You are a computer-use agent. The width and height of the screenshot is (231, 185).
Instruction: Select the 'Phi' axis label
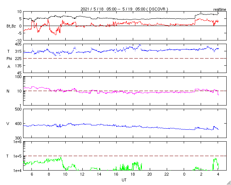pyautogui.click(x=9, y=59)
